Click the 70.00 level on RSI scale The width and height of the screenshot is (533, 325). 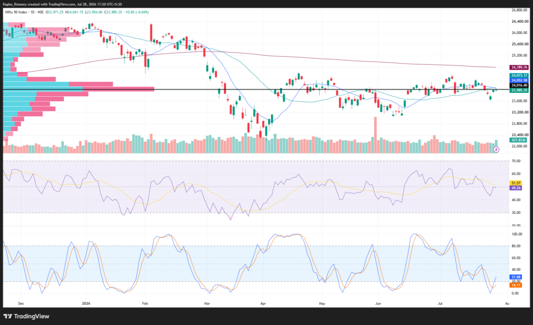tap(516, 161)
